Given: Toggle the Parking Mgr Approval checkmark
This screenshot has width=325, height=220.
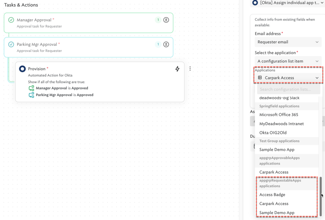Looking at the screenshot, I should [11, 45].
